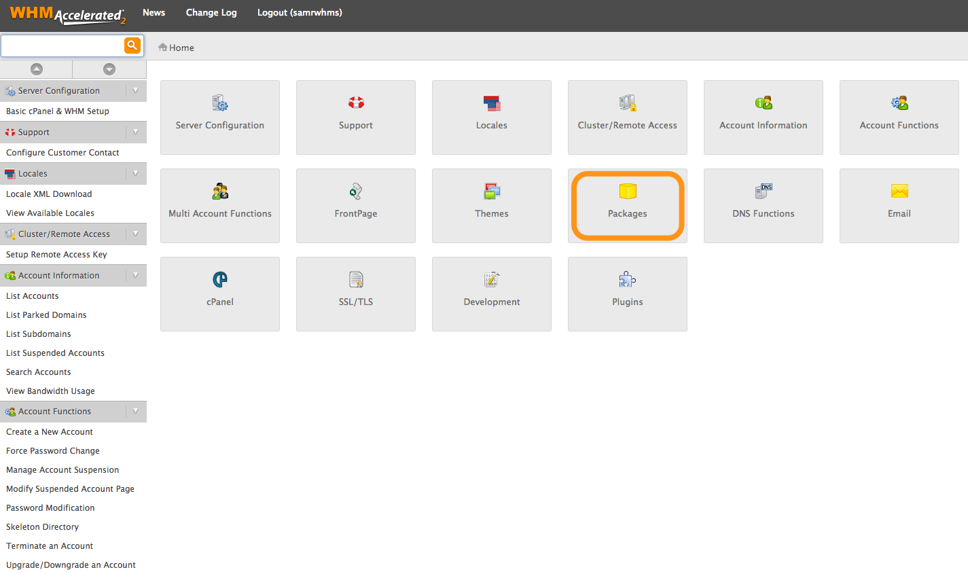Open Configure Customer Contact link

coord(62,153)
